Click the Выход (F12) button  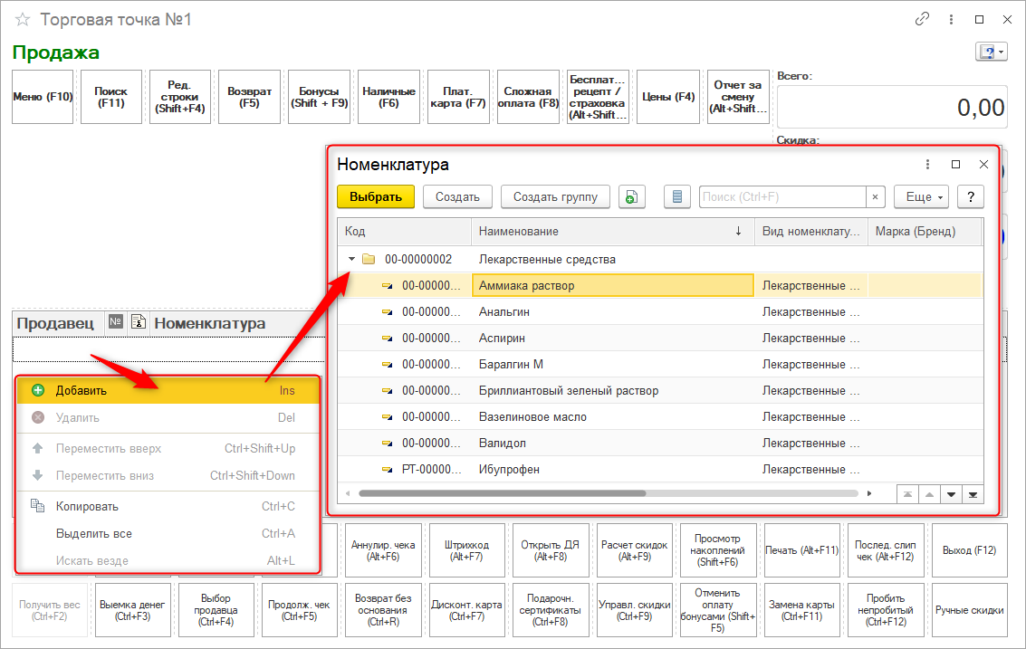click(969, 550)
